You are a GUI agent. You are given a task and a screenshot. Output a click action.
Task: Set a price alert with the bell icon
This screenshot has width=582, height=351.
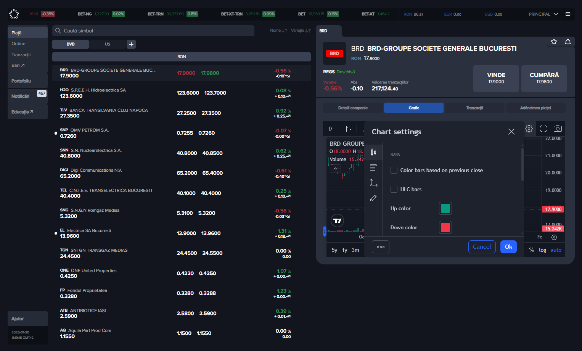[568, 42]
